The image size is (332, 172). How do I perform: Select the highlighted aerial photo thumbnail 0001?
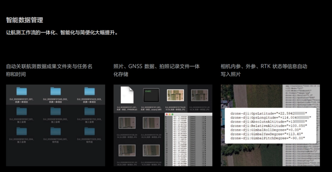pos(175,95)
